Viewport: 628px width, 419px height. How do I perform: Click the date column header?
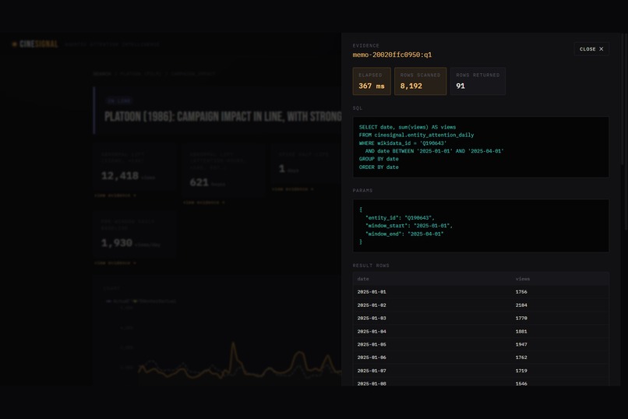coord(363,279)
